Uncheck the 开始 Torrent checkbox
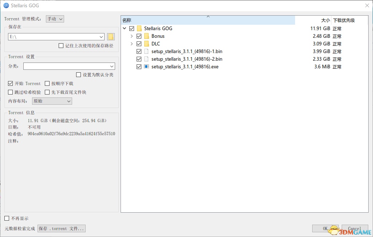Screen dimensions: 373x237 pyautogui.click(x=11, y=83)
